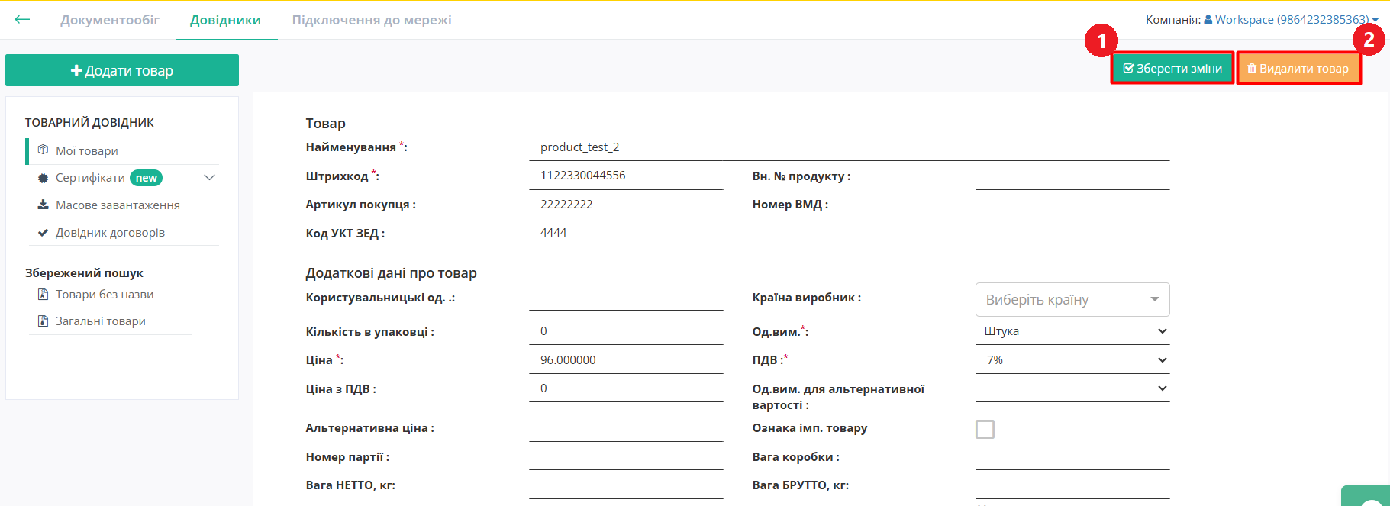The height and width of the screenshot is (506, 1390).
Task: Click the file icon beside Товари без назви
Action: click(x=43, y=295)
